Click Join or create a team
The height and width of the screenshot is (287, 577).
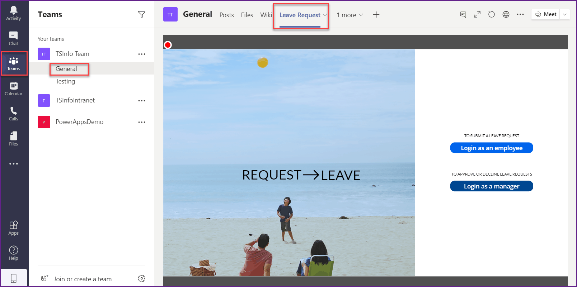[x=83, y=279]
